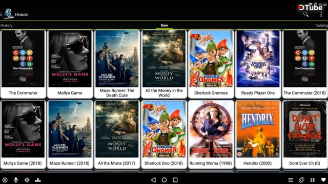Open Mollys Game (2018) poster
Image resolution: width=328 pixels, height=184 pixels.
click(23, 129)
